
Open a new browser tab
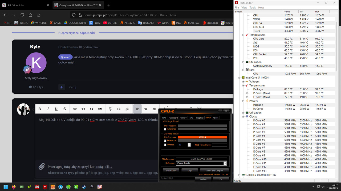tap(109, 5)
